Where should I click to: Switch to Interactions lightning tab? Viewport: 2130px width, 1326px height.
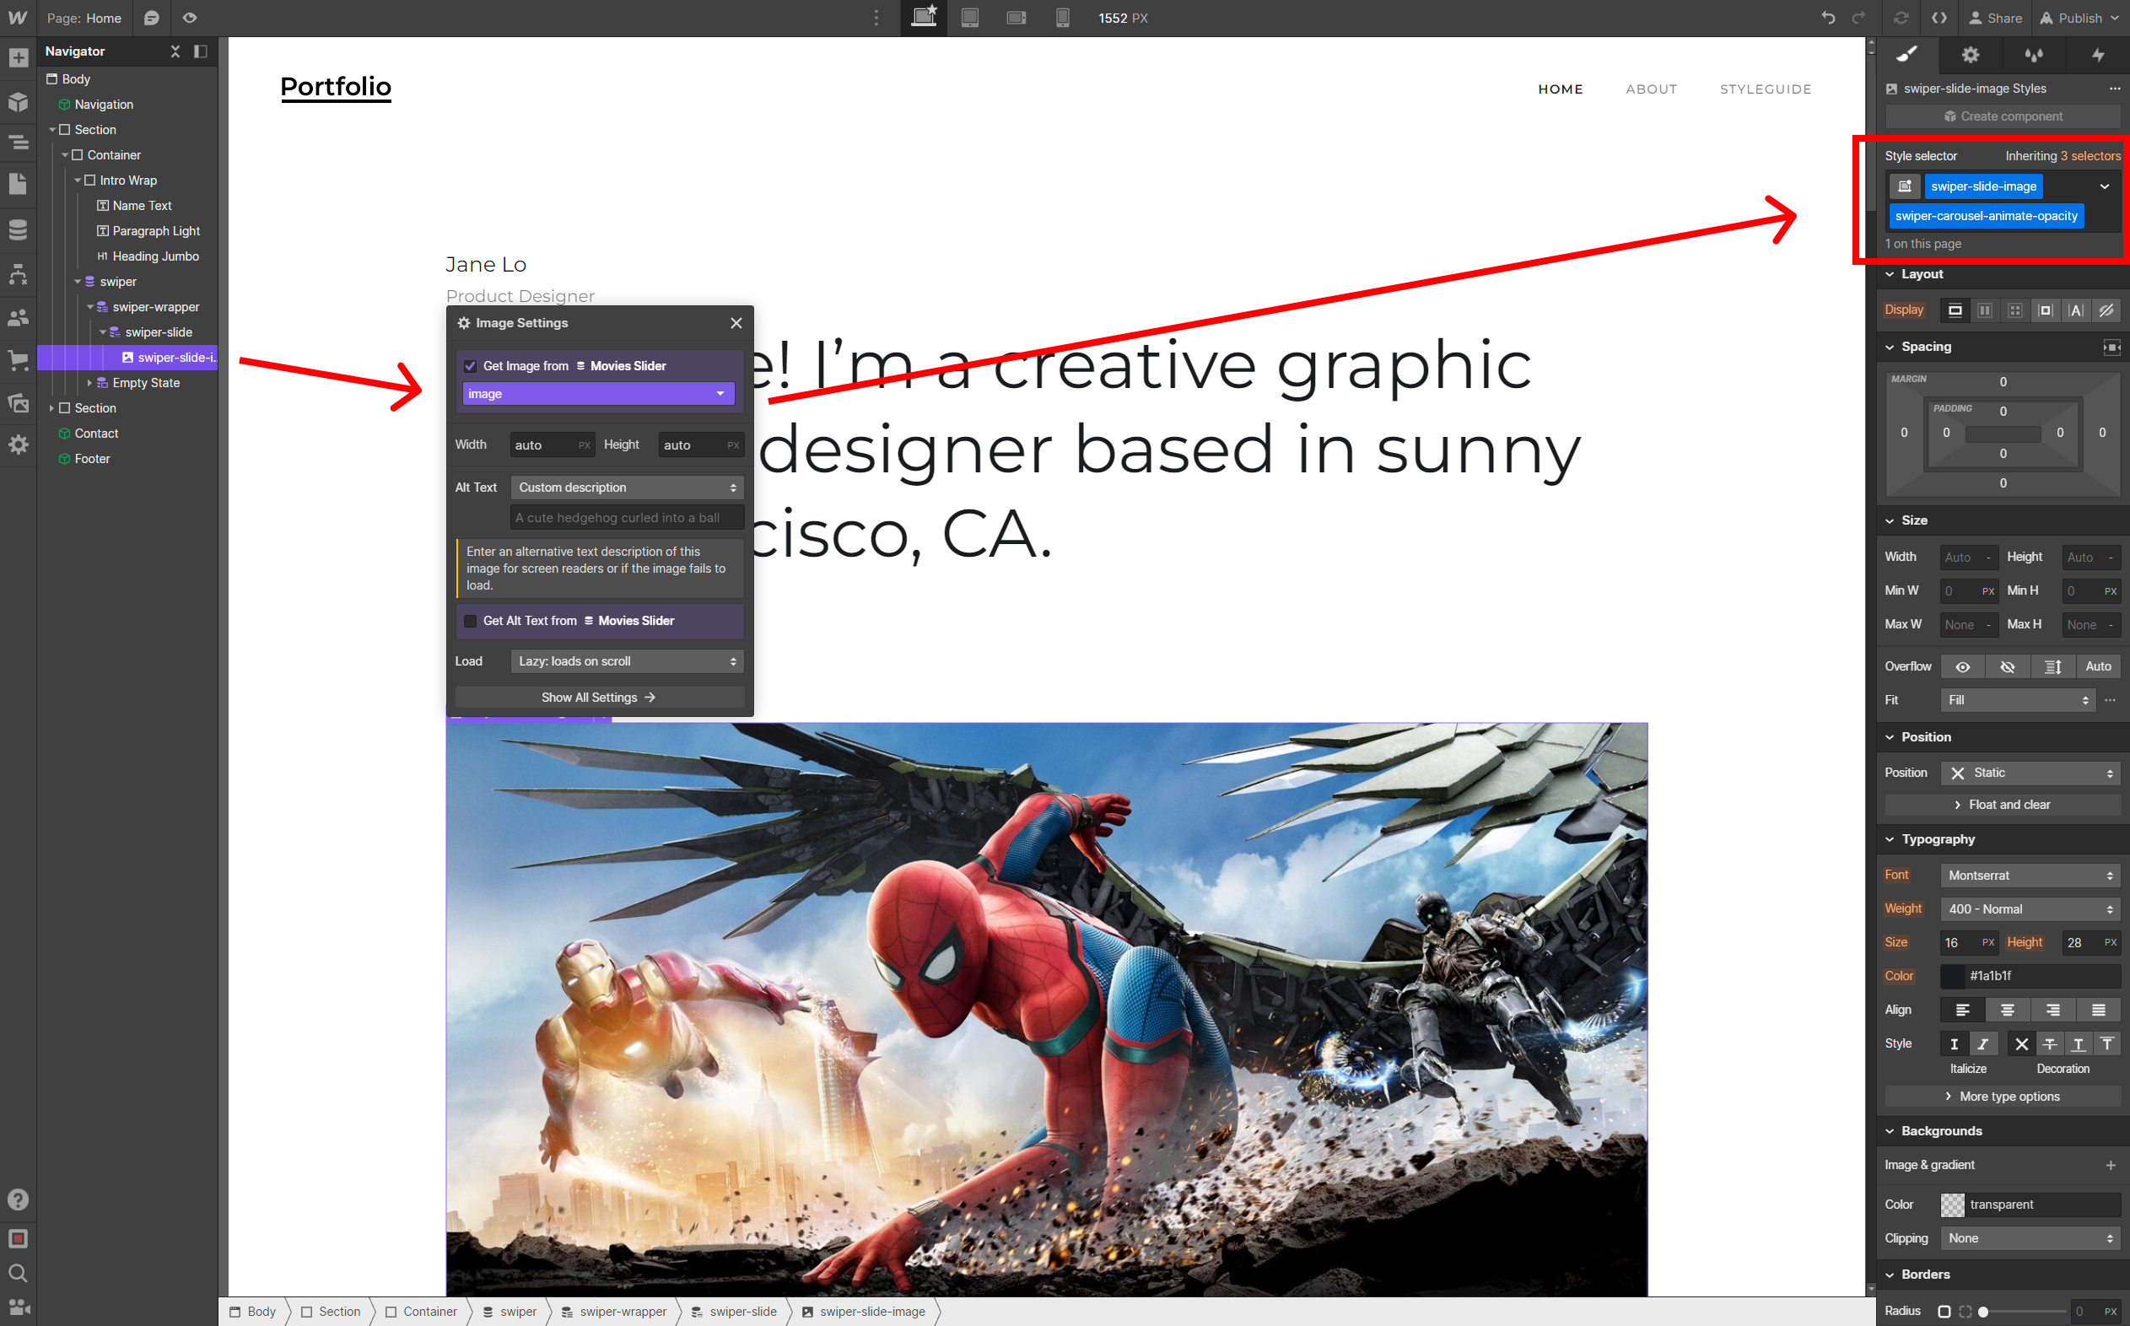tap(2099, 54)
